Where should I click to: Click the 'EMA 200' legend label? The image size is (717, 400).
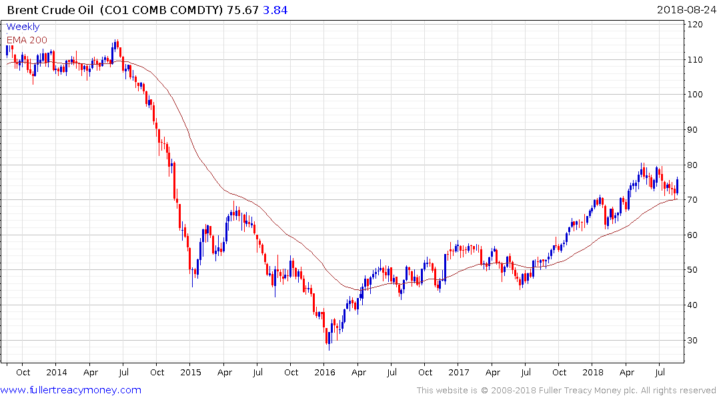(x=27, y=40)
